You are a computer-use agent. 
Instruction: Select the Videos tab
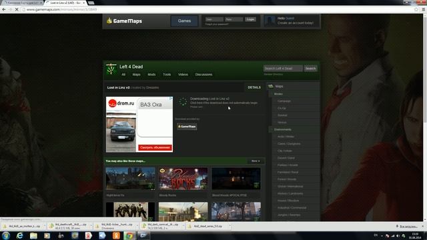coord(183,75)
